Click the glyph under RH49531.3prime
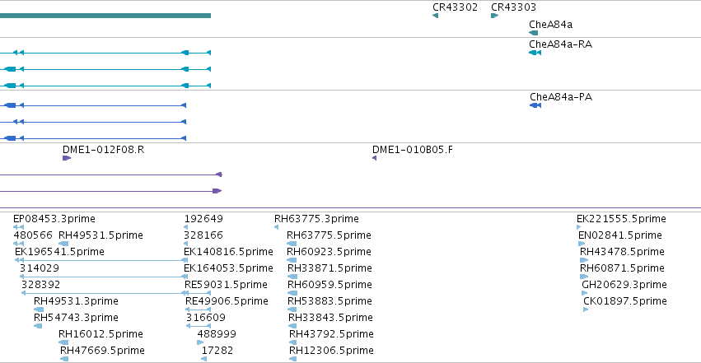The image size is (701, 363). click(x=39, y=309)
